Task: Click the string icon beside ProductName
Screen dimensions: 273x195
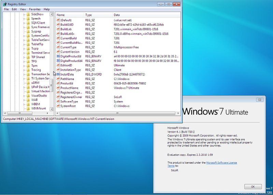Action: [x=58, y=88]
